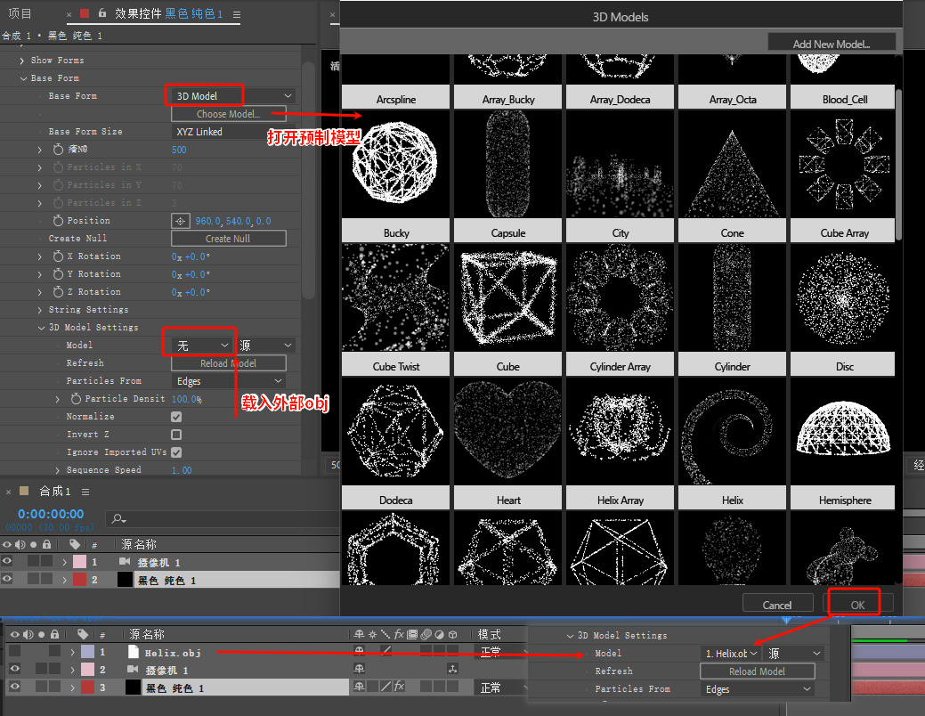The image size is (925, 716).
Task: Toggle the Normalize checkbox
Action: click(x=175, y=417)
